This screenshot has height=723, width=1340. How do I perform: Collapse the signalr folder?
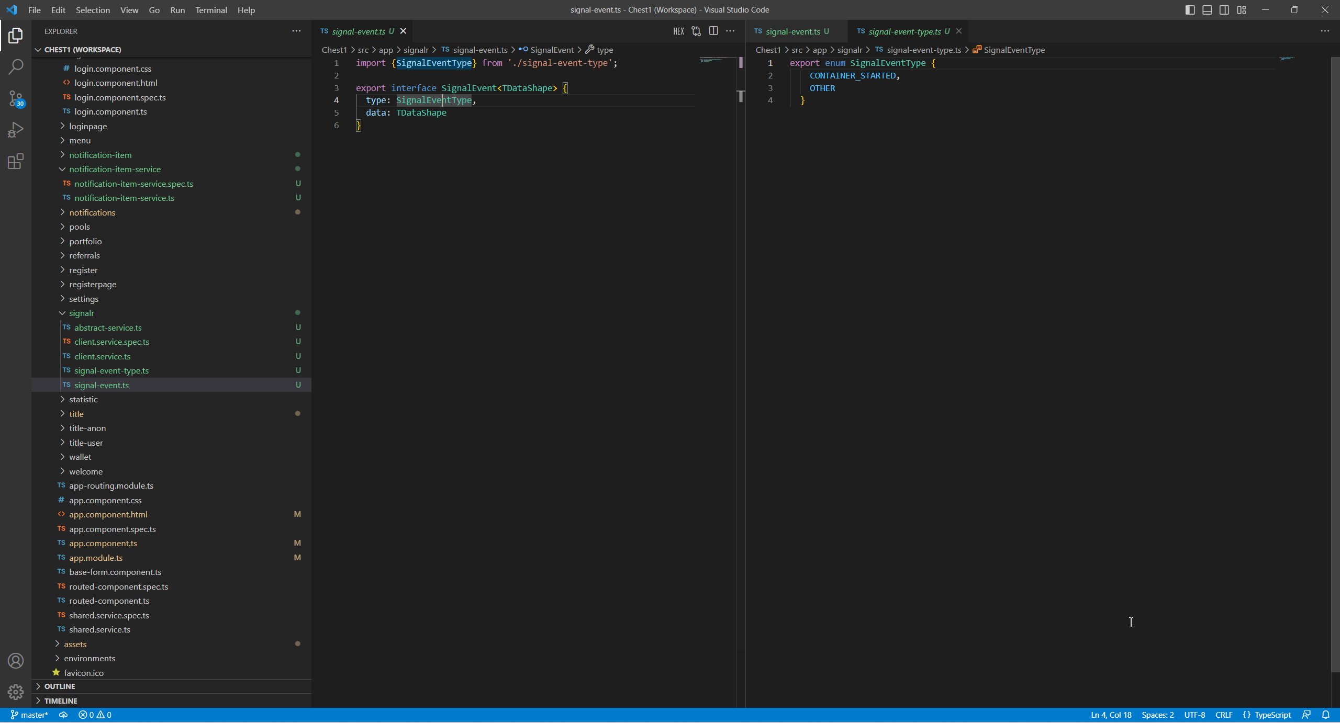pyautogui.click(x=81, y=313)
